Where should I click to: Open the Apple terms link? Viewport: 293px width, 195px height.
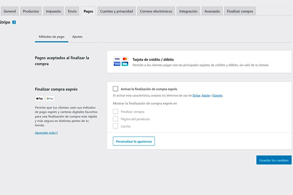[206, 96]
